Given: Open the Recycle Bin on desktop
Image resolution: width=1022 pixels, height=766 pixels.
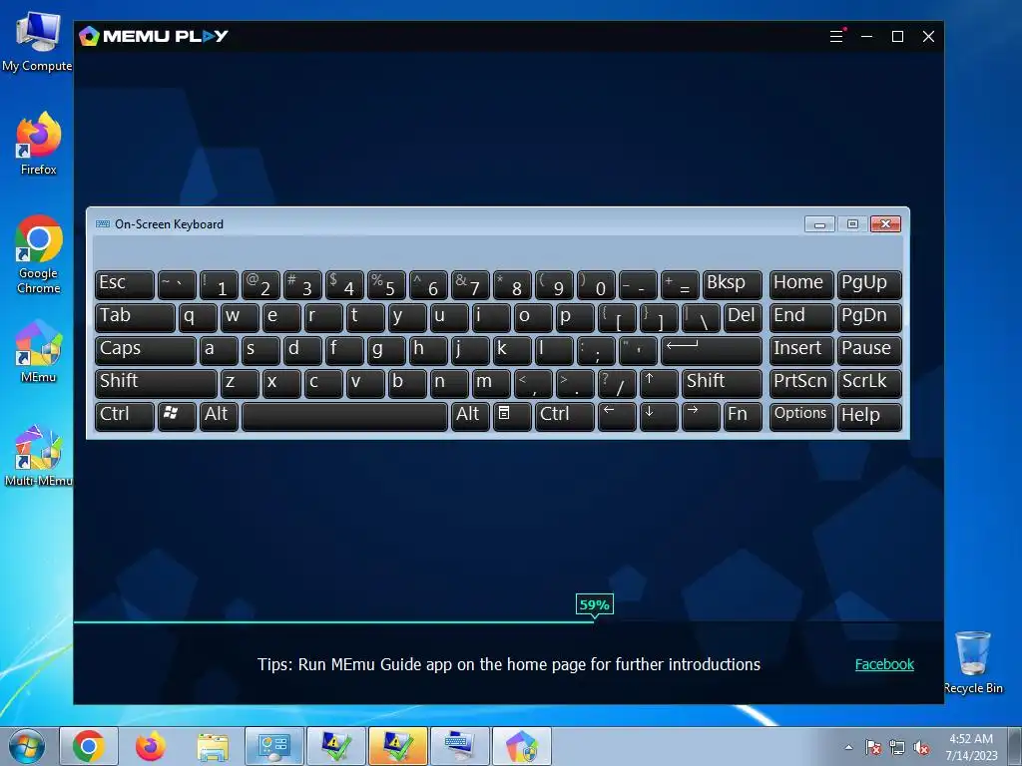Looking at the screenshot, I should click(973, 662).
